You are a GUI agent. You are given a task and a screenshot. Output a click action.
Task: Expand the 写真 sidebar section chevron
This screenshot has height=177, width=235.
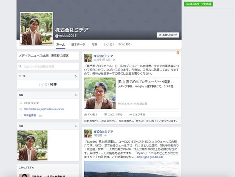tap(76, 126)
